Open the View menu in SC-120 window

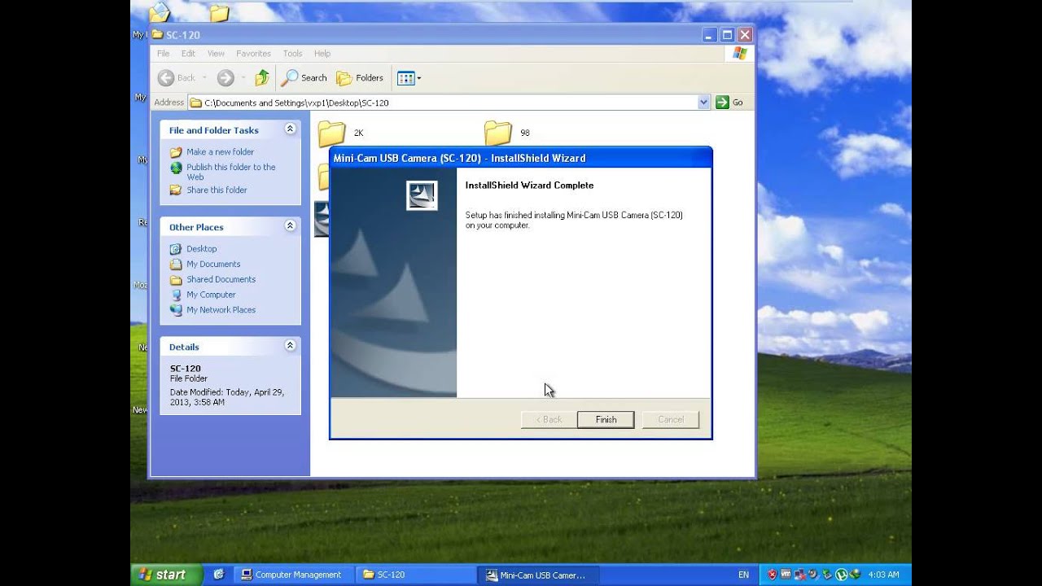[x=216, y=54]
